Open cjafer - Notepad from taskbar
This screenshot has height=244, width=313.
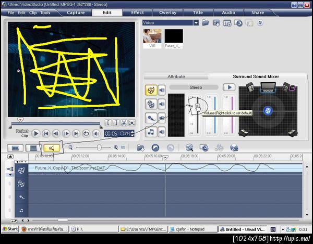pyautogui.click(x=193, y=229)
